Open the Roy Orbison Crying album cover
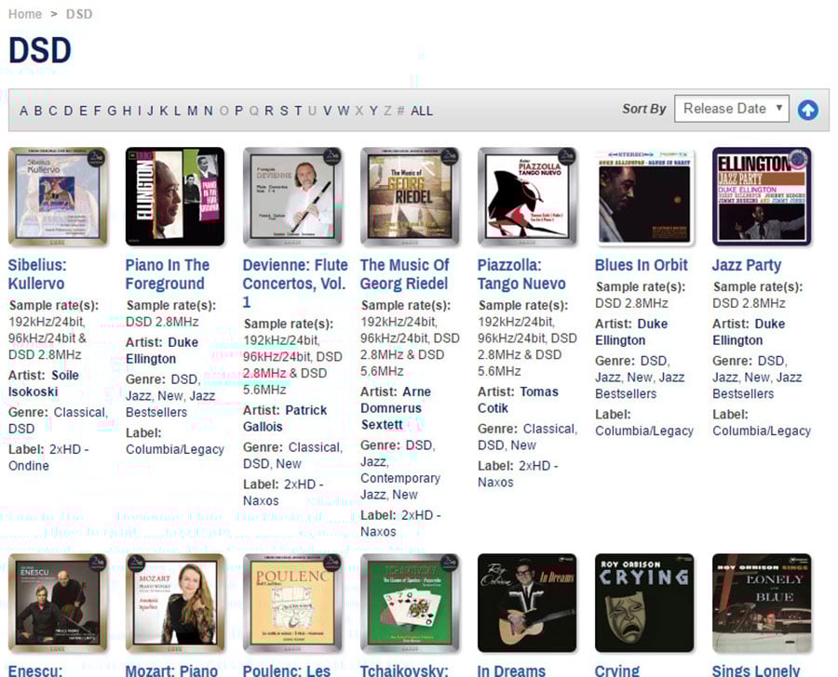The width and height of the screenshot is (838, 677). (644, 603)
